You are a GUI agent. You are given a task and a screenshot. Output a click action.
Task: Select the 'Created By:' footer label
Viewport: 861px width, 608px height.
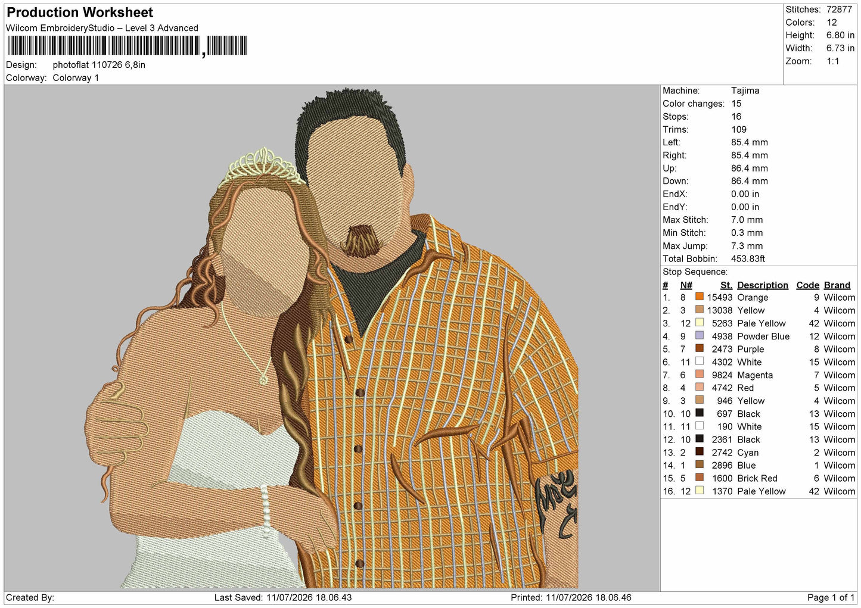[30, 598]
